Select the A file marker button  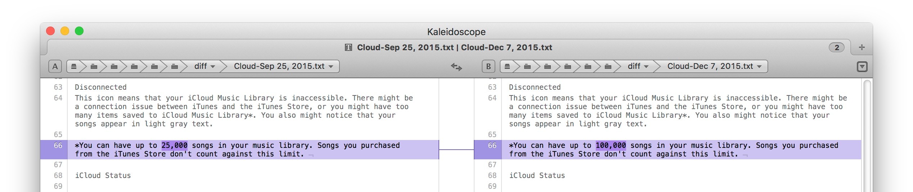55,66
